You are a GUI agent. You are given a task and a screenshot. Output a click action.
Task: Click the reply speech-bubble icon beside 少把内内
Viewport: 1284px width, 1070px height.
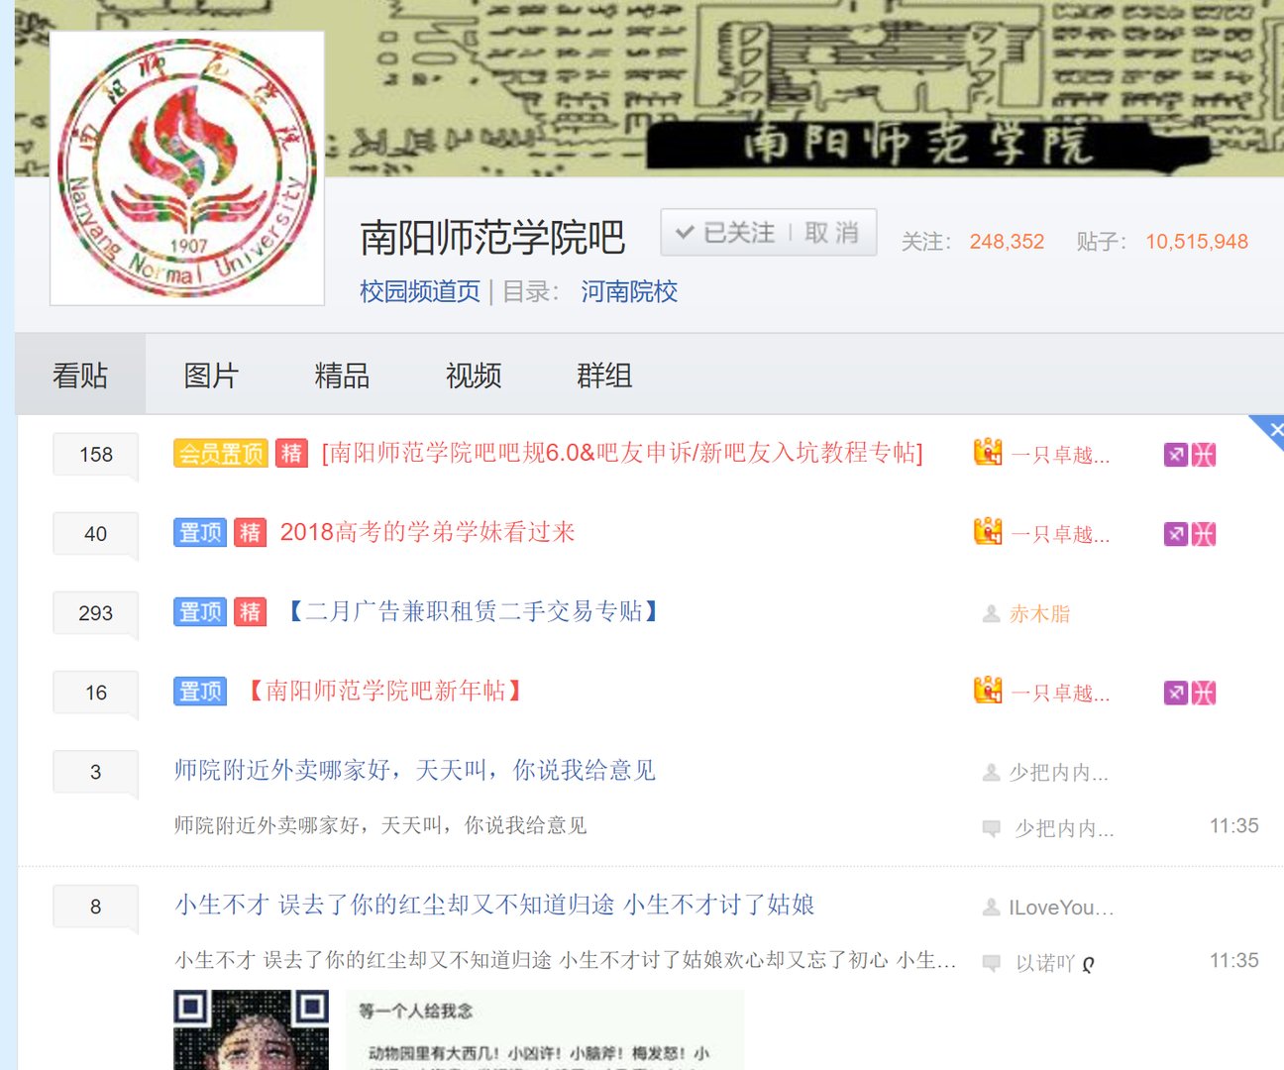[x=993, y=828]
